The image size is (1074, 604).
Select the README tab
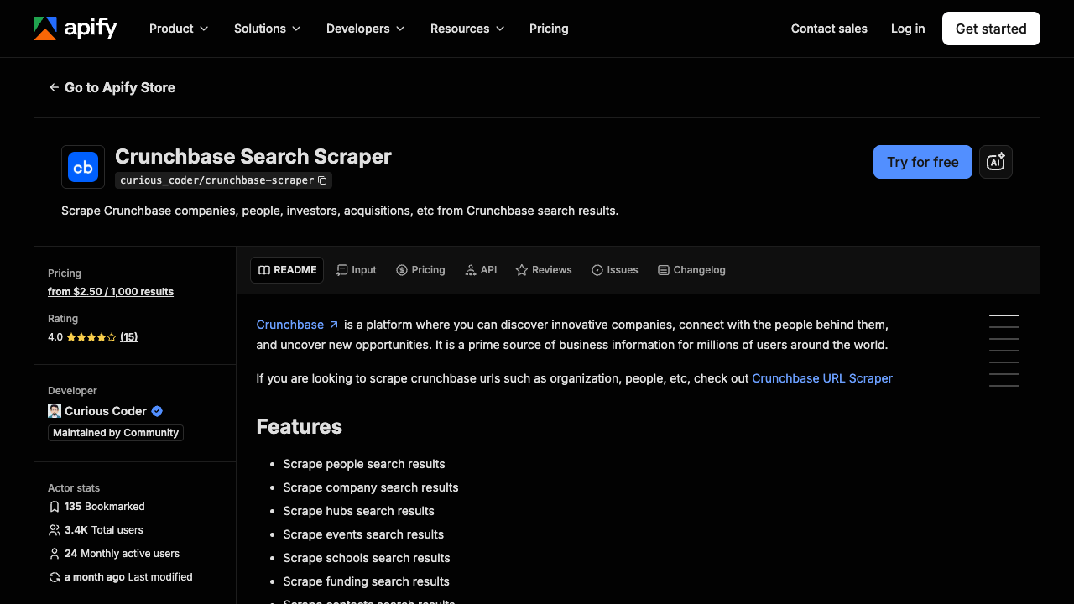point(287,270)
